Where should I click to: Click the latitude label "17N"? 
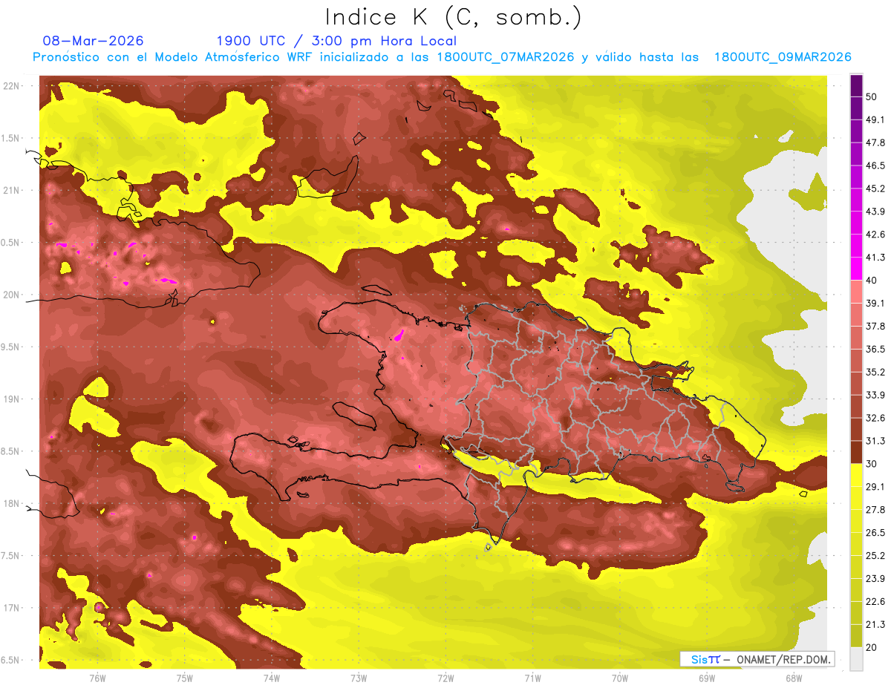13,609
